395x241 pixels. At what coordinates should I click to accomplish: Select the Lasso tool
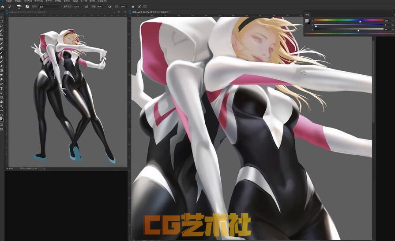[1, 26]
